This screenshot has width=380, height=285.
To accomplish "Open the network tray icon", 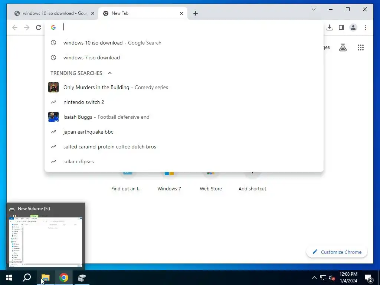I will (323, 278).
